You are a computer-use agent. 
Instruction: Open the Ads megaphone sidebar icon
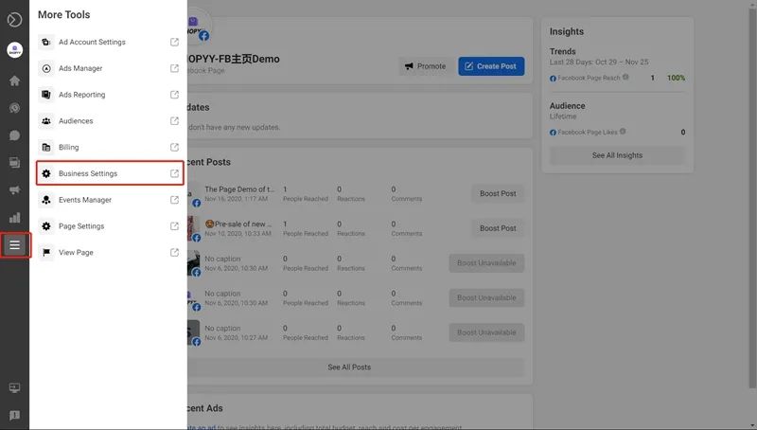[x=14, y=189]
